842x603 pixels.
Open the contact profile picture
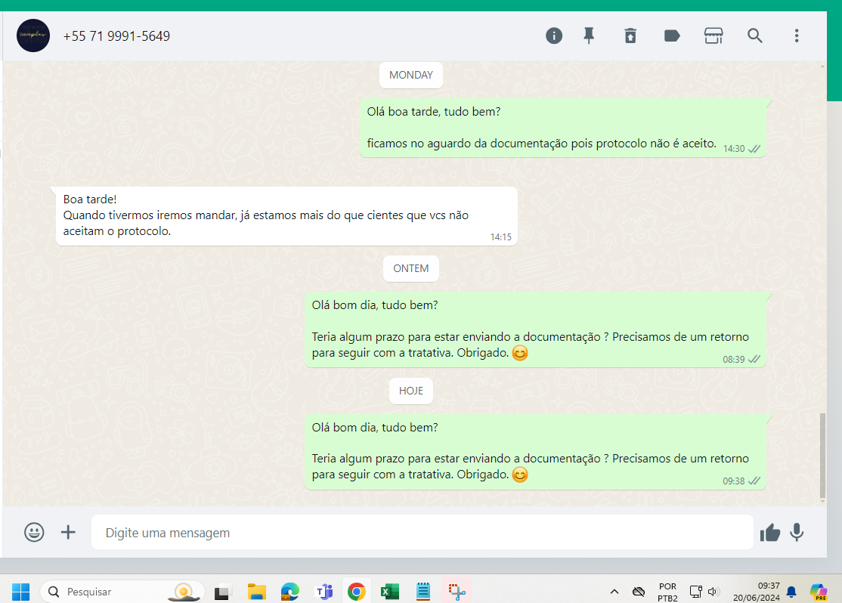click(x=33, y=36)
